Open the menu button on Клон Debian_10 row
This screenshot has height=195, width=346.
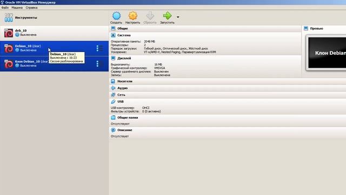(x=99, y=64)
